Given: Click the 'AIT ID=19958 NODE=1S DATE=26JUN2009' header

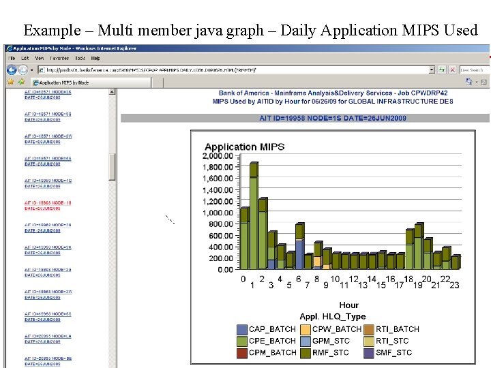Looking at the screenshot, I should pyautogui.click(x=333, y=118).
